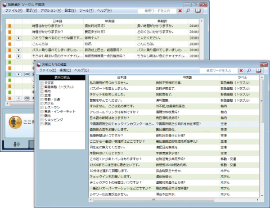Toggle the 移動・交通 filter checkbox
The height and width of the screenshot is (208, 270).
[42, 100]
